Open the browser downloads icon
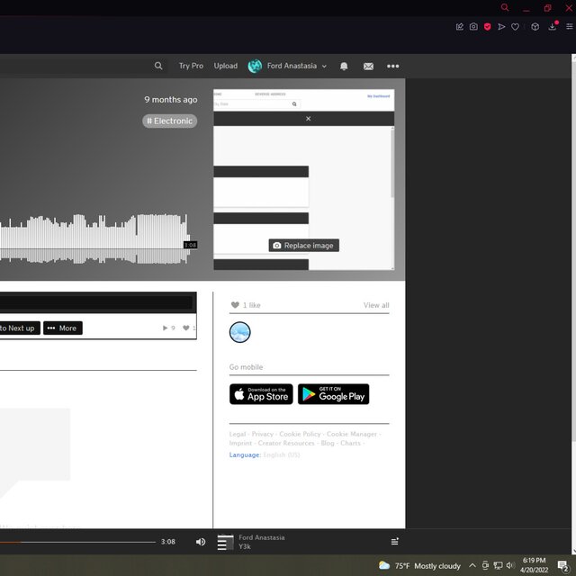576x576 pixels. click(x=553, y=27)
